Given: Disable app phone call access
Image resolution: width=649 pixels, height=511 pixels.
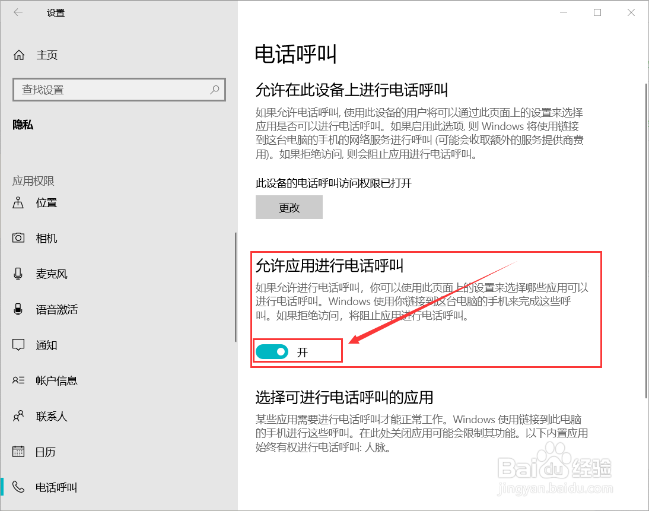Looking at the screenshot, I should 272,351.
